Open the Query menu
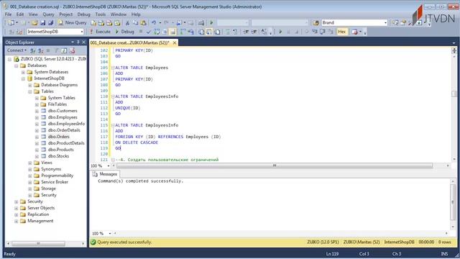 [48, 14]
